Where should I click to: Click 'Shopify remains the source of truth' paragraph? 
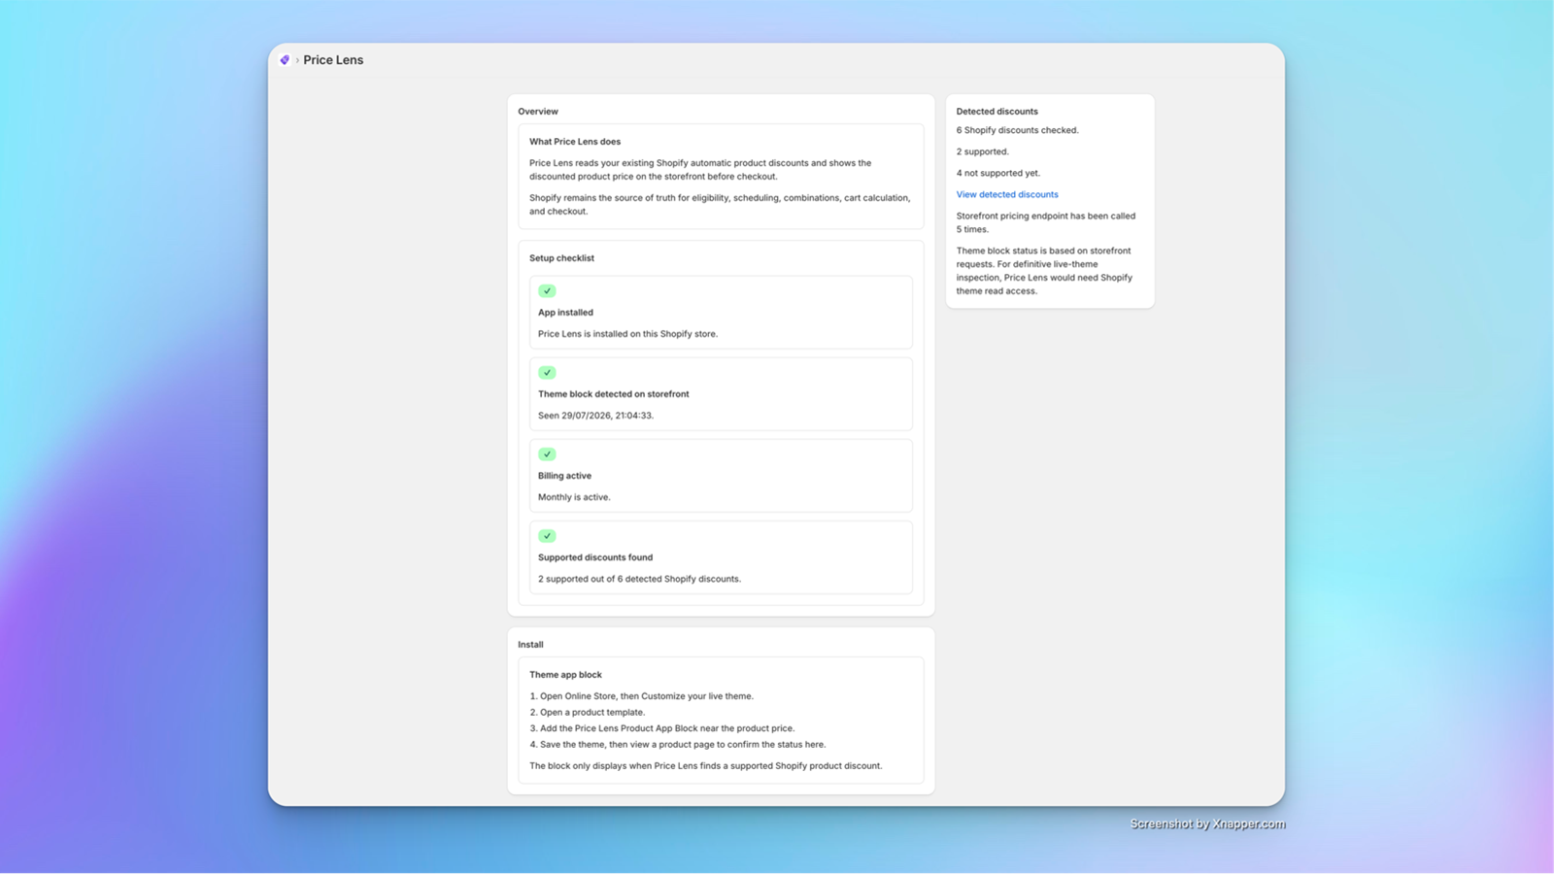pos(720,205)
